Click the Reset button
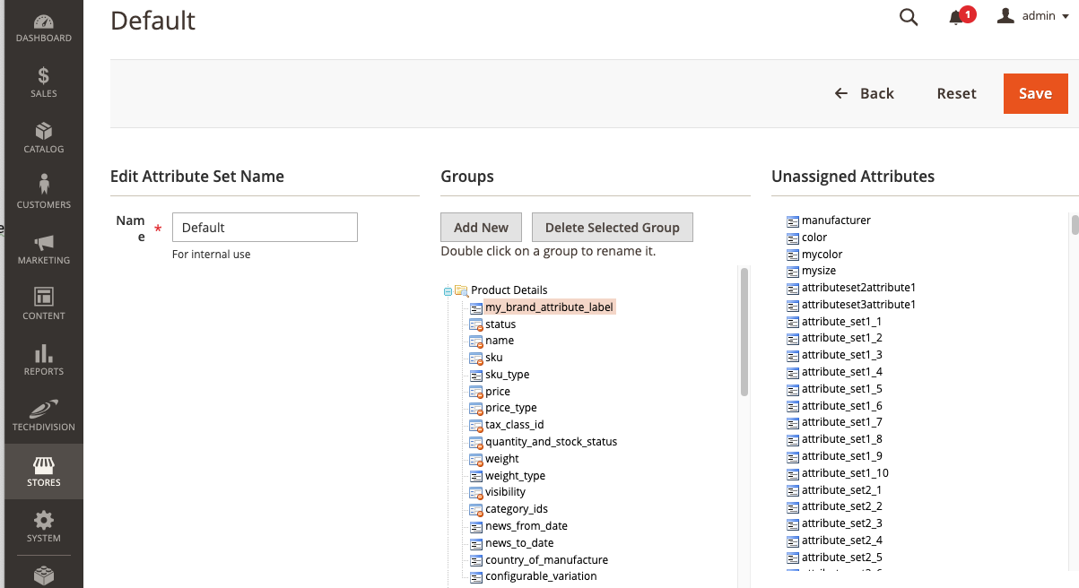 click(956, 93)
